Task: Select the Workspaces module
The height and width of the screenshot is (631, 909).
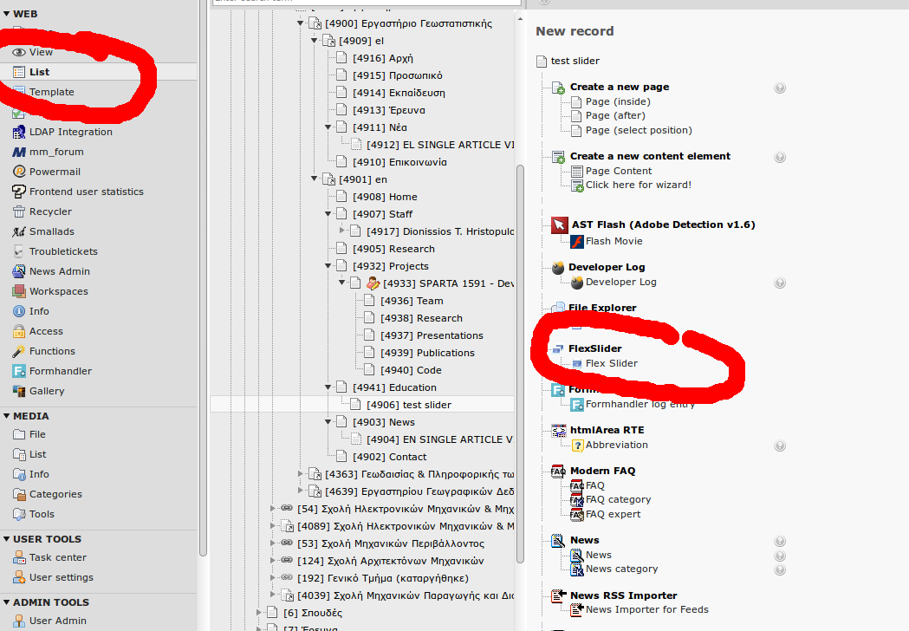Action: point(58,291)
